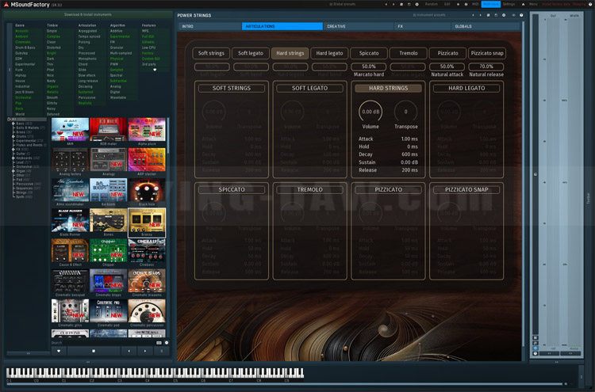Open the Menu item in top bar

(x=533, y=4)
